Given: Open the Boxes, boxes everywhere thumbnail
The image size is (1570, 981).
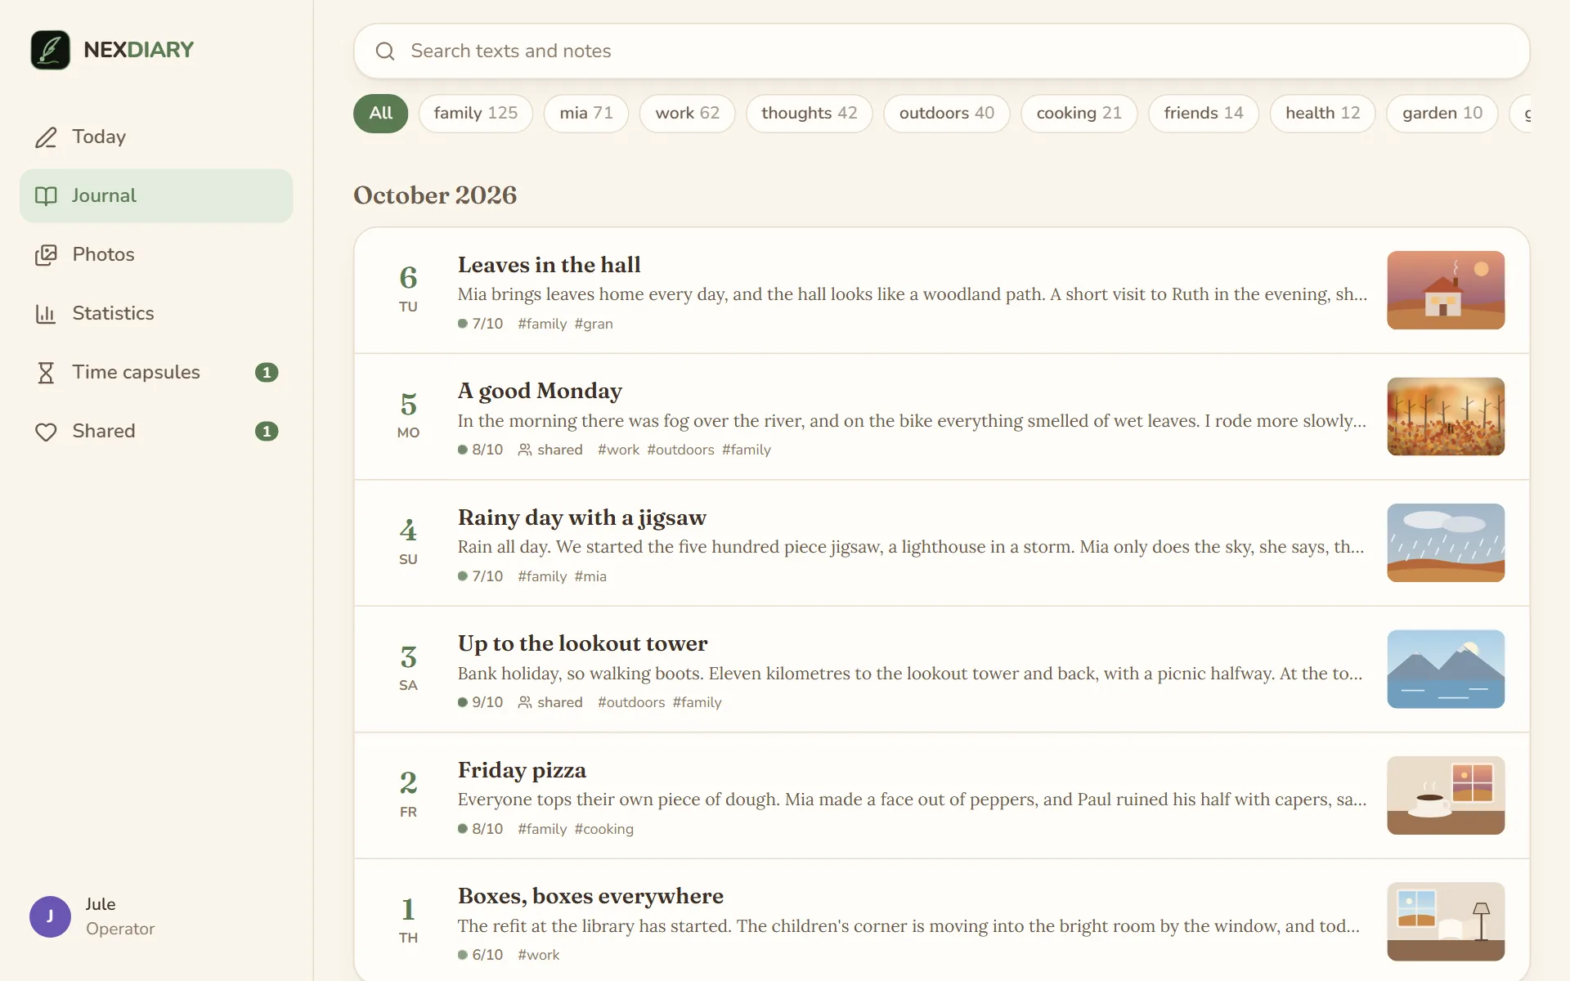Looking at the screenshot, I should click(1446, 921).
